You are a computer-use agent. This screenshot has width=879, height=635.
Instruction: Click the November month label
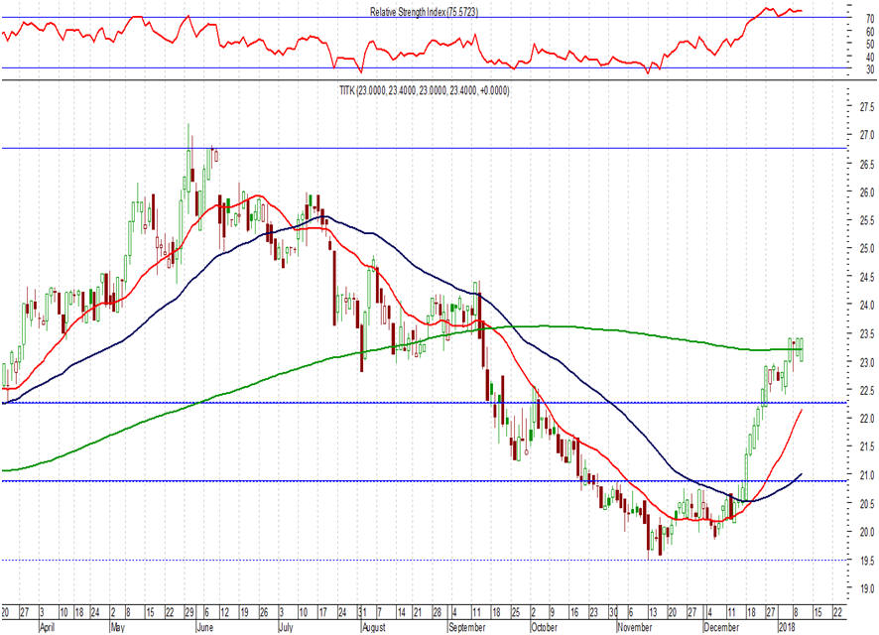635,628
